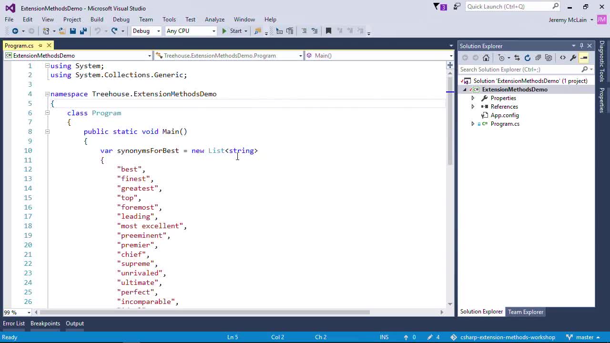This screenshot has width=610, height=343.
Task: Open Properties via the wrench icon
Action: tap(573, 58)
